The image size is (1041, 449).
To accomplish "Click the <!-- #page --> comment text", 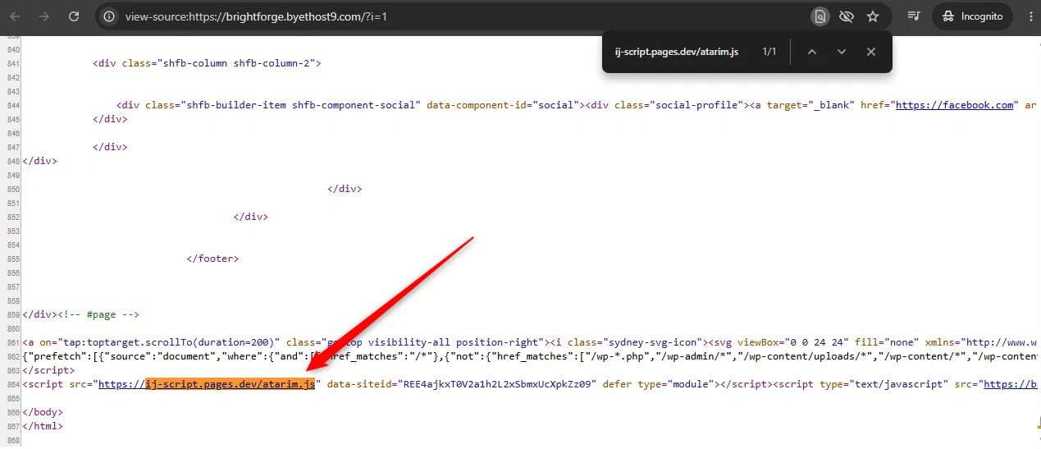I will (97, 314).
